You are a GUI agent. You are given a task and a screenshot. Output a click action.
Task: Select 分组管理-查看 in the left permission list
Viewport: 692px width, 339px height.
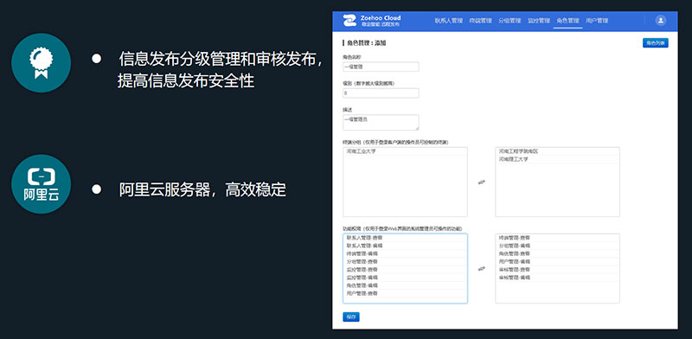pyautogui.click(x=405, y=262)
